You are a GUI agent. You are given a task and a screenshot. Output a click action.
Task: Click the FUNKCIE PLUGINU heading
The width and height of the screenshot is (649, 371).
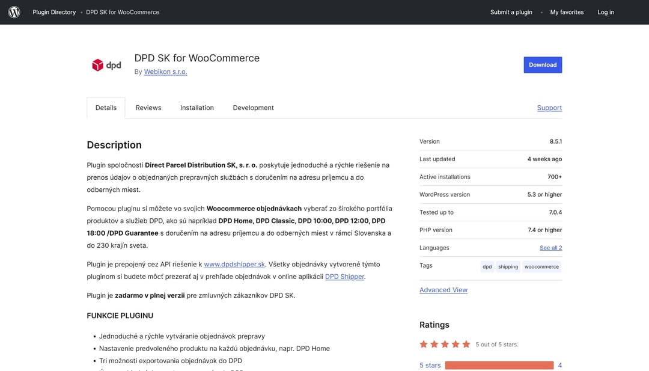click(x=120, y=316)
